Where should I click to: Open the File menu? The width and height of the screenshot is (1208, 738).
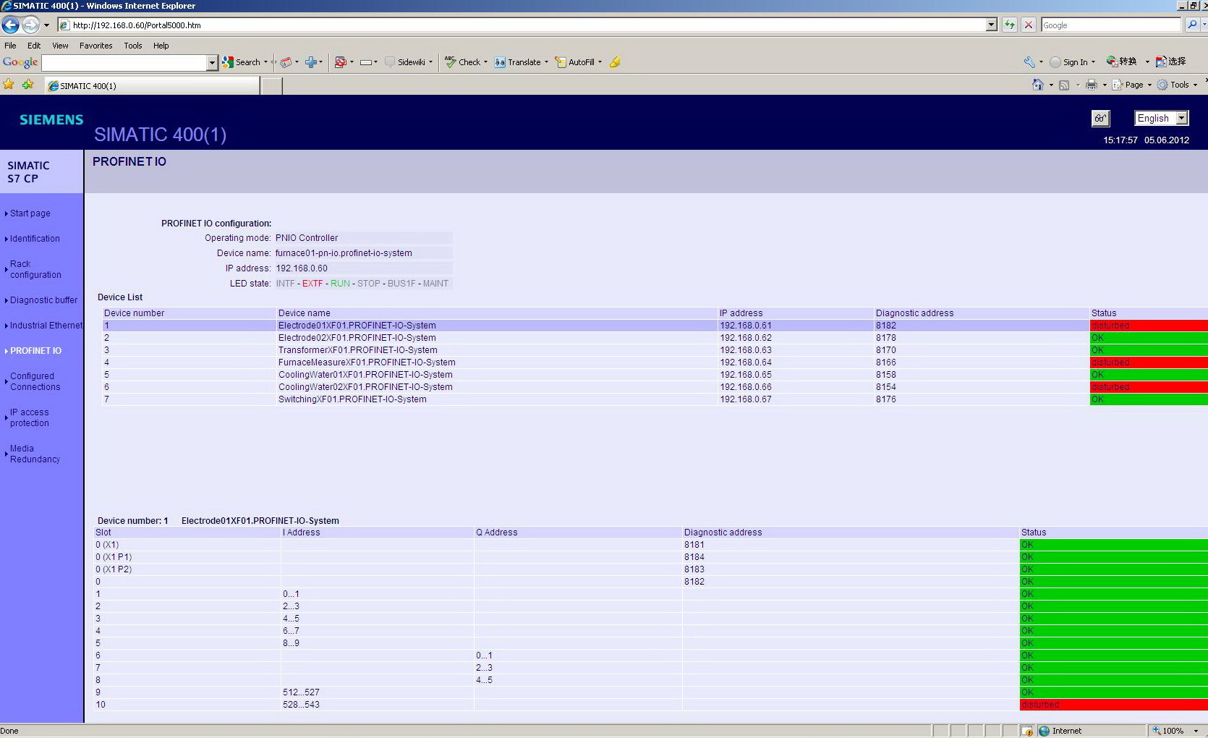click(10, 46)
